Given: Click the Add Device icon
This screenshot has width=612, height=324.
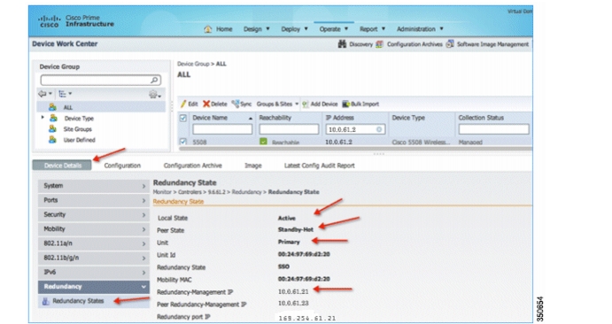Looking at the screenshot, I should pos(306,104).
